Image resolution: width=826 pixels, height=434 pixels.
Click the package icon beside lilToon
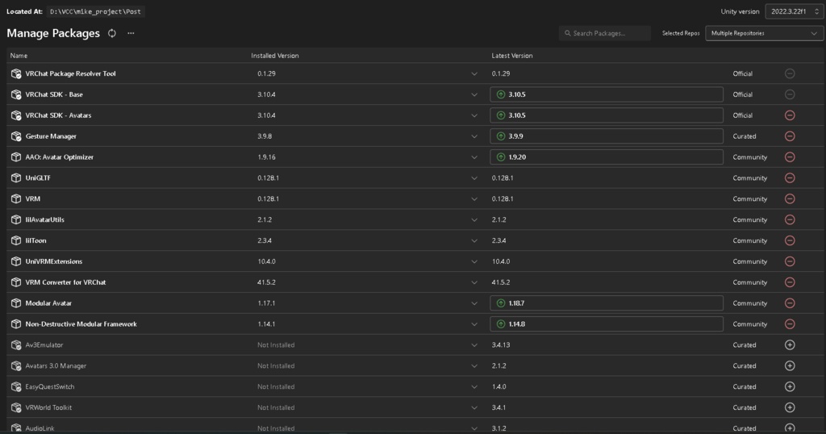click(16, 240)
